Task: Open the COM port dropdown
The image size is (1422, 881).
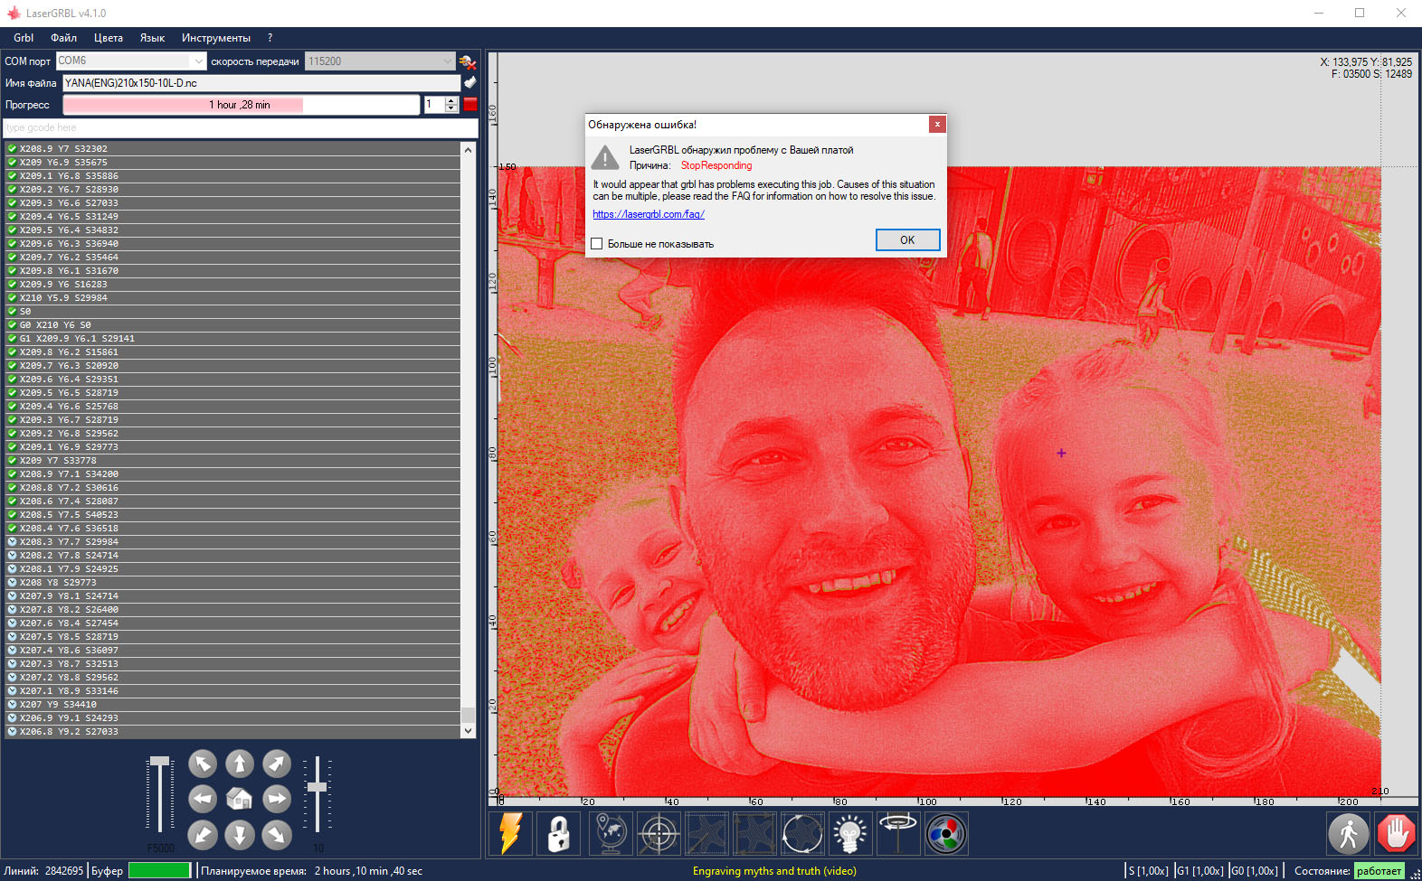Action: click(x=198, y=61)
